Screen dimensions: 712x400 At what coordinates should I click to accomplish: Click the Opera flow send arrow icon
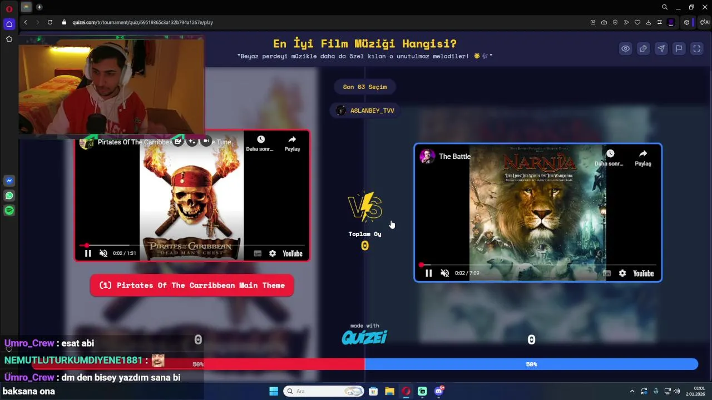626,22
